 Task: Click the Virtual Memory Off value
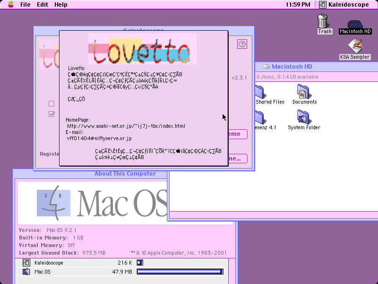[71, 245]
